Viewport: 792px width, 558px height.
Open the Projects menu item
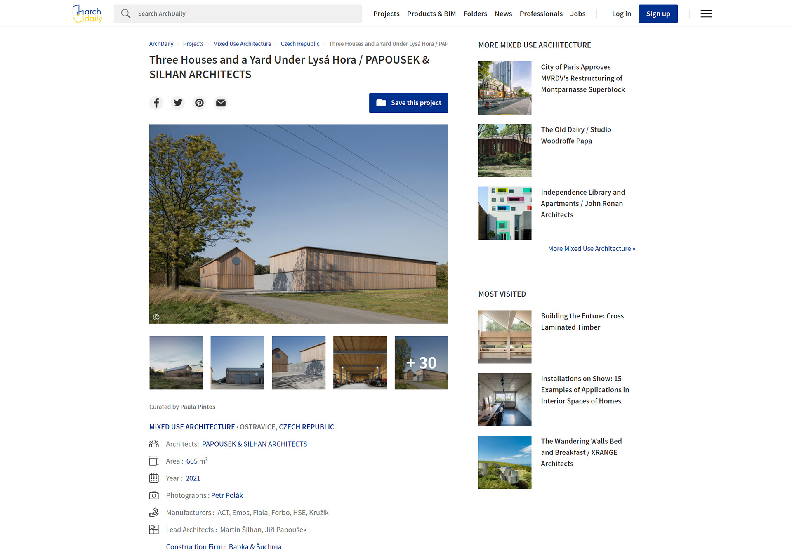[x=386, y=14]
